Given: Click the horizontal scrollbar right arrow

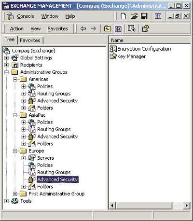Looking at the screenshot, I should click(x=187, y=206).
